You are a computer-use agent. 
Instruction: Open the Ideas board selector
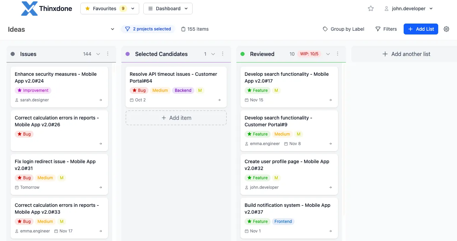(112, 29)
